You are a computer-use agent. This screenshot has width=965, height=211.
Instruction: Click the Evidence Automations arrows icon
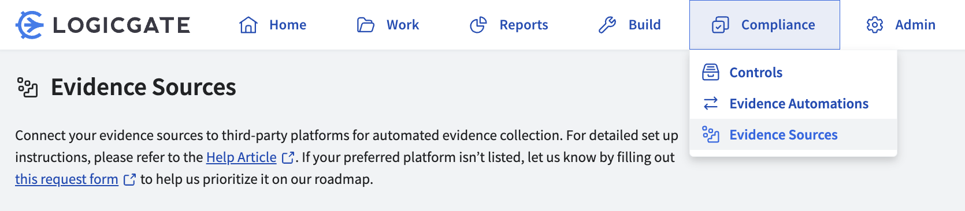coord(711,103)
